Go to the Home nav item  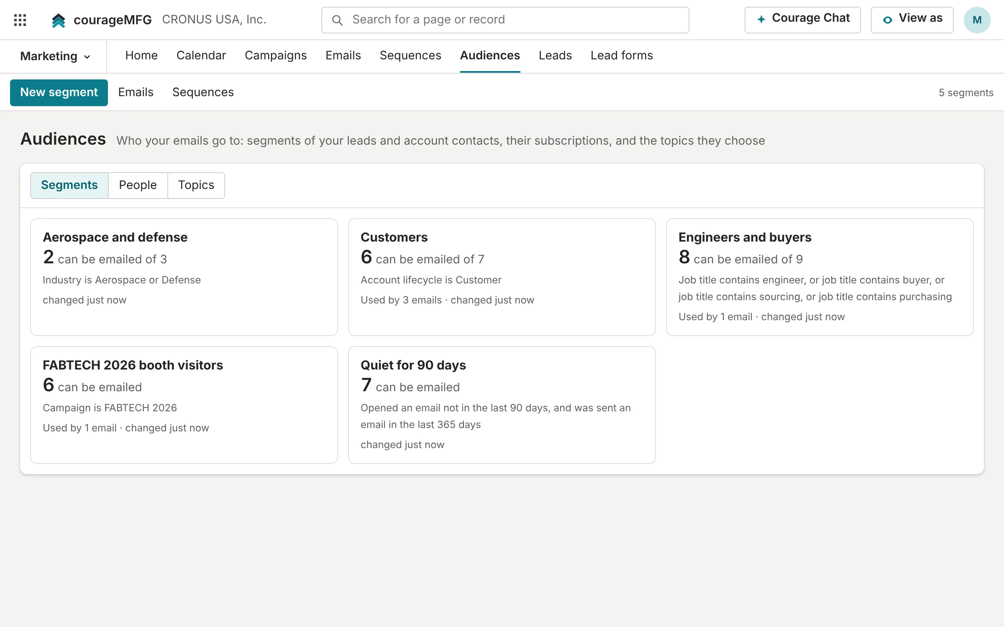click(141, 55)
